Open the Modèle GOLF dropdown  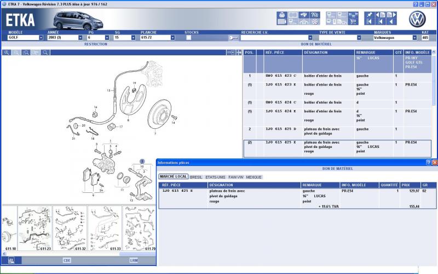coord(41,38)
